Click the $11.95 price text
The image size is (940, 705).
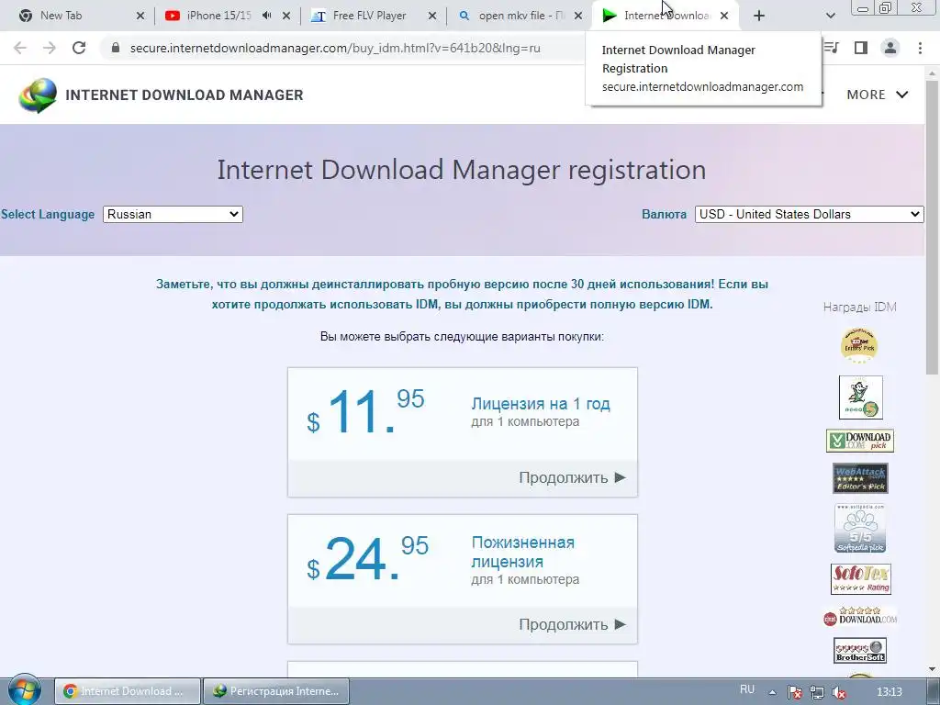pyautogui.click(x=365, y=410)
